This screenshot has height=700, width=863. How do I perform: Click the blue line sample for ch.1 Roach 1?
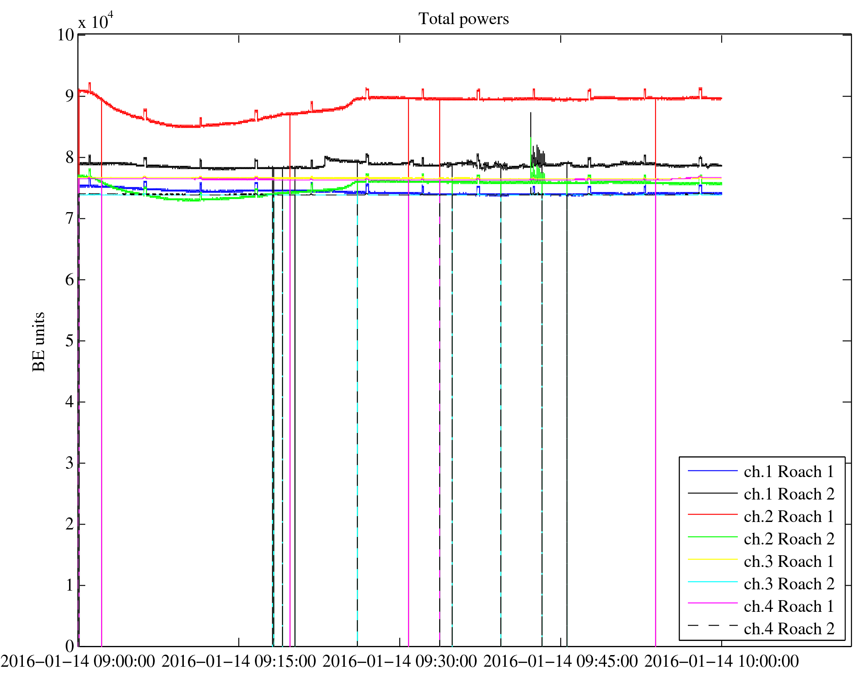pos(712,471)
